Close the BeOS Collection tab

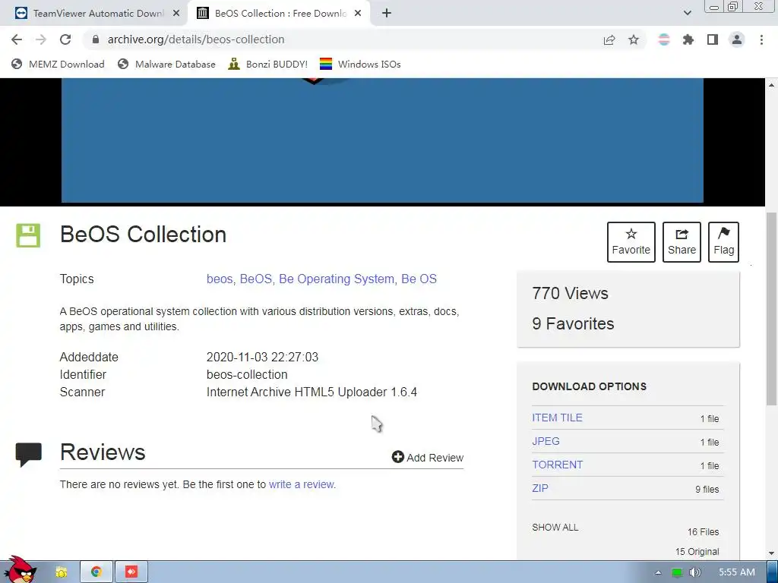358,14
